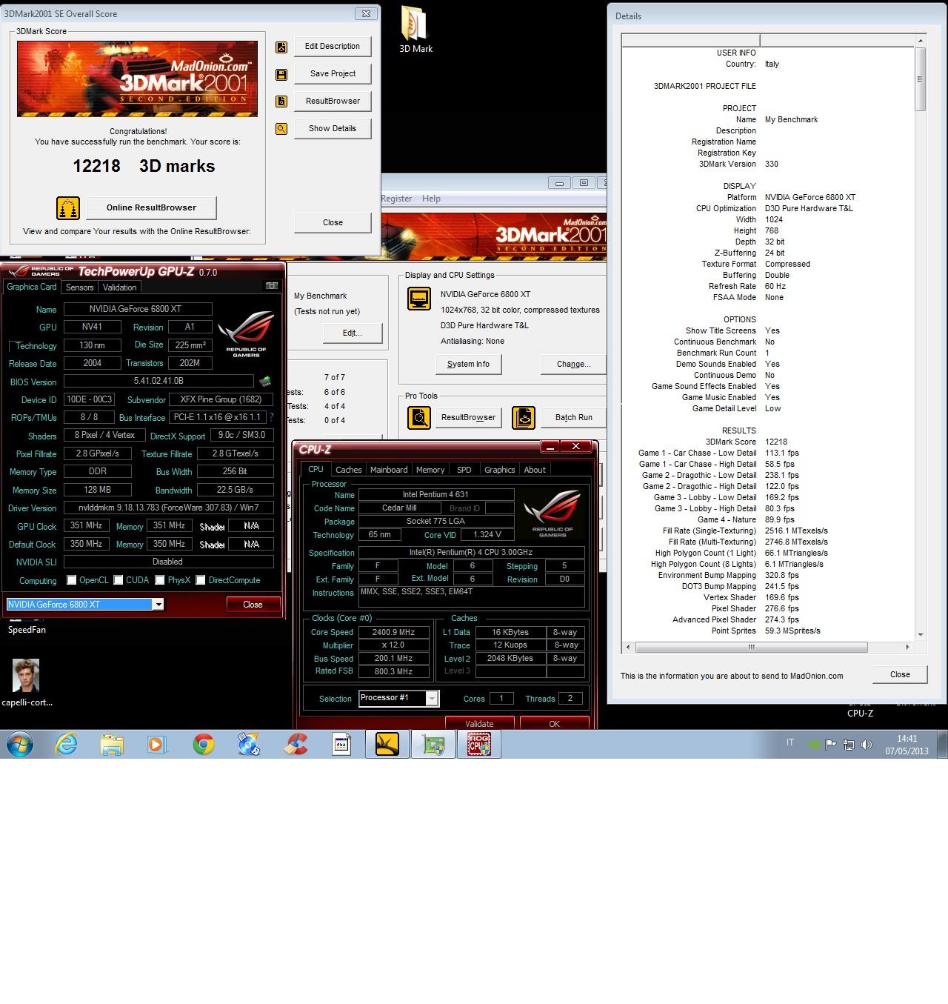Switch to the Graphics tab in CPU-Z
Screen dimensions: 948x1004
tap(500, 470)
